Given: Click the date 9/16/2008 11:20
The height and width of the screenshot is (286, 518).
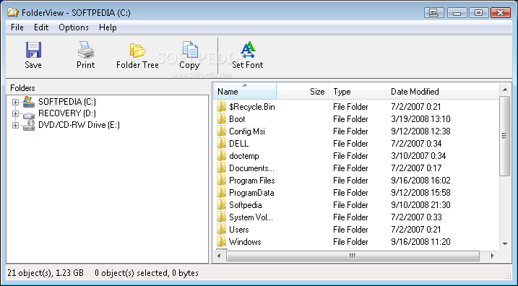Looking at the screenshot, I should (420, 242).
